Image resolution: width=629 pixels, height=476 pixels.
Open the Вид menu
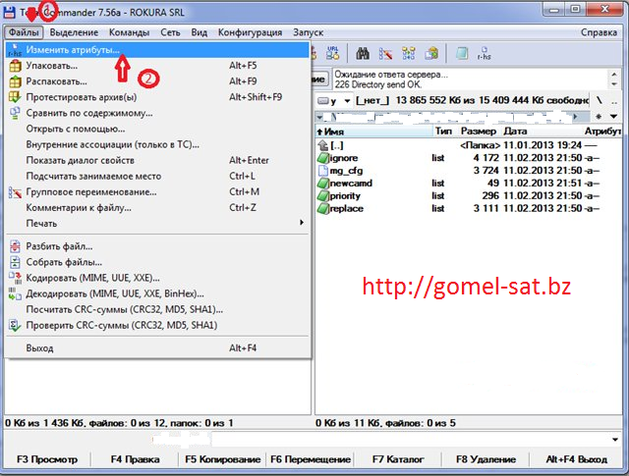click(x=199, y=32)
